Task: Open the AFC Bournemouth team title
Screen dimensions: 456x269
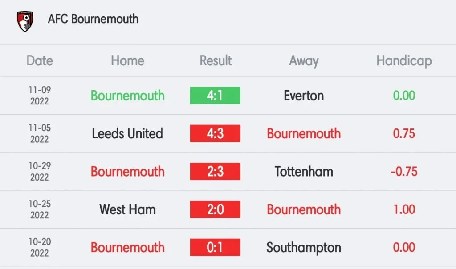Action: [x=93, y=19]
